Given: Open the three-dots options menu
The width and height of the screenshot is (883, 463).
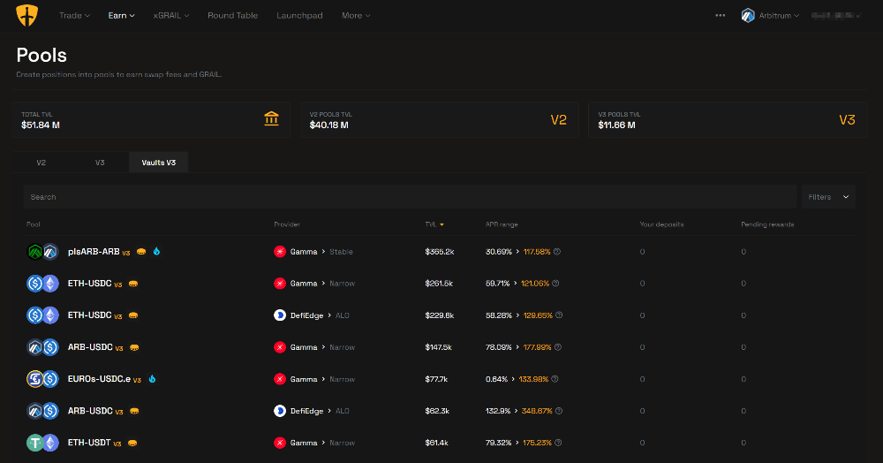Looking at the screenshot, I should click(x=721, y=16).
